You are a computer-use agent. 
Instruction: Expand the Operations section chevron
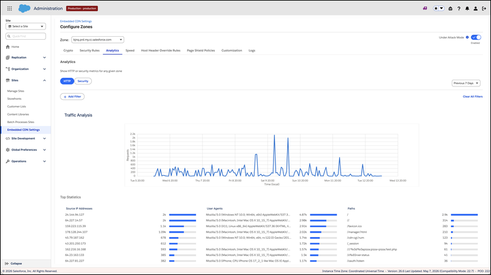(x=45, y=161)
